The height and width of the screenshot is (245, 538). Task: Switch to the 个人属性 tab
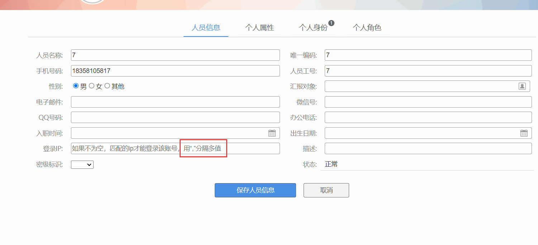click(260, 27)
